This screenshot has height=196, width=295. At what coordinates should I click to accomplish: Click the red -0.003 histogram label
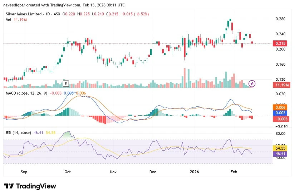[x=281, y=119]
